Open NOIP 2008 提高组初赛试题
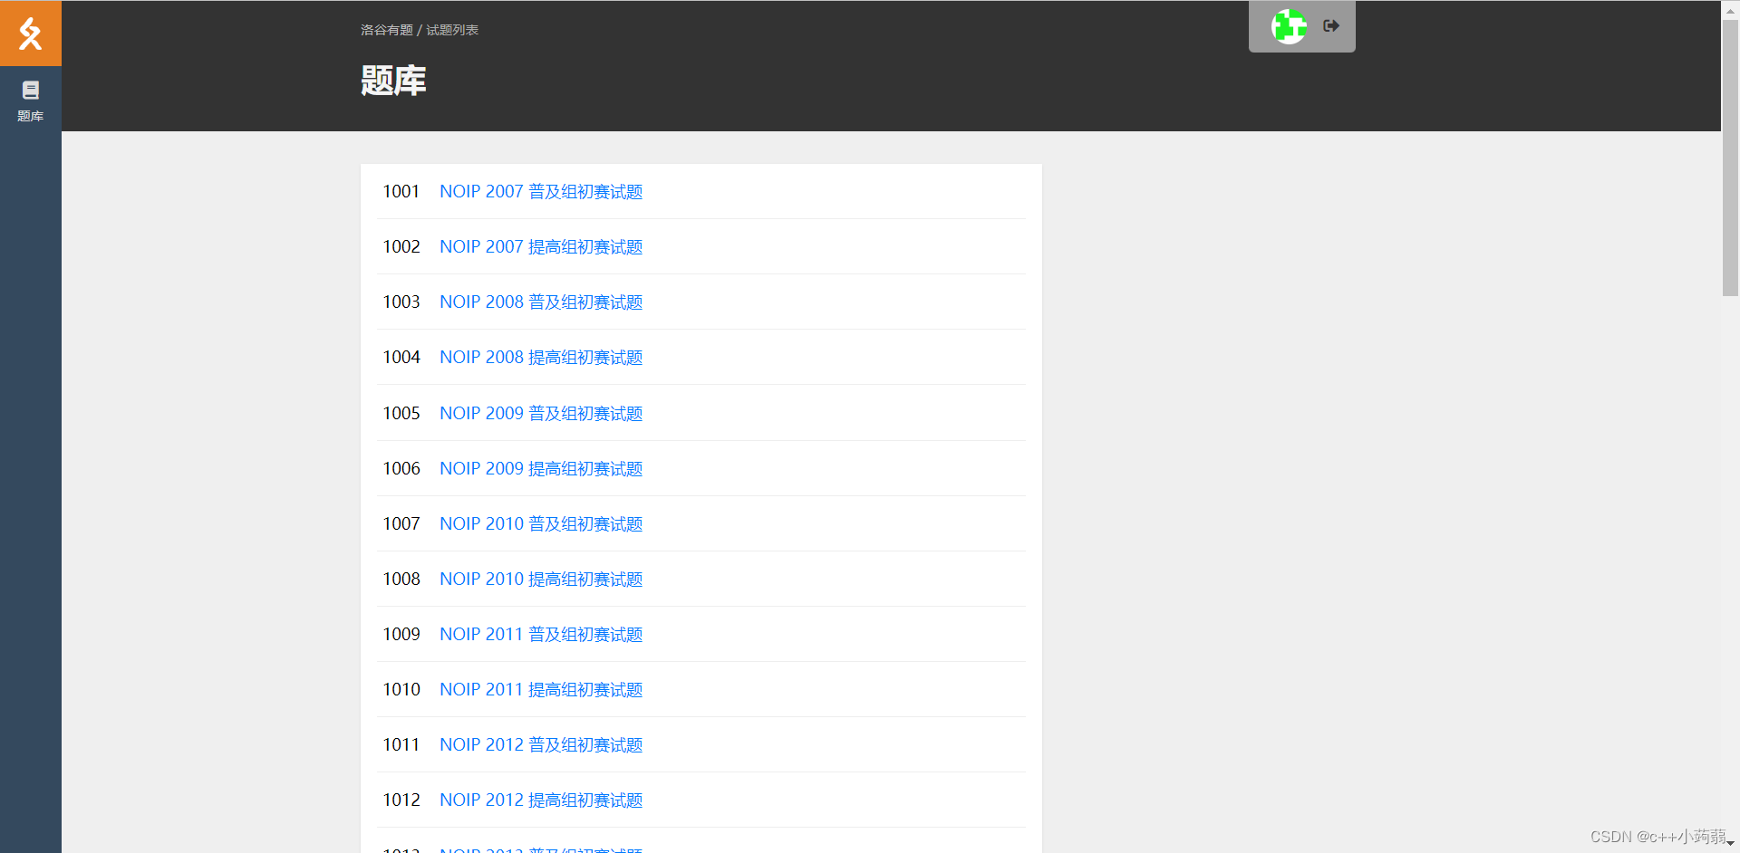The image size is (1740, 853). 541,358
